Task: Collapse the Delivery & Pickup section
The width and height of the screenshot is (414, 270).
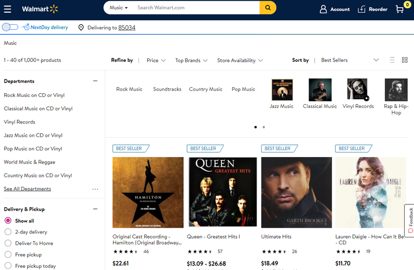Action: pos(95,209)
